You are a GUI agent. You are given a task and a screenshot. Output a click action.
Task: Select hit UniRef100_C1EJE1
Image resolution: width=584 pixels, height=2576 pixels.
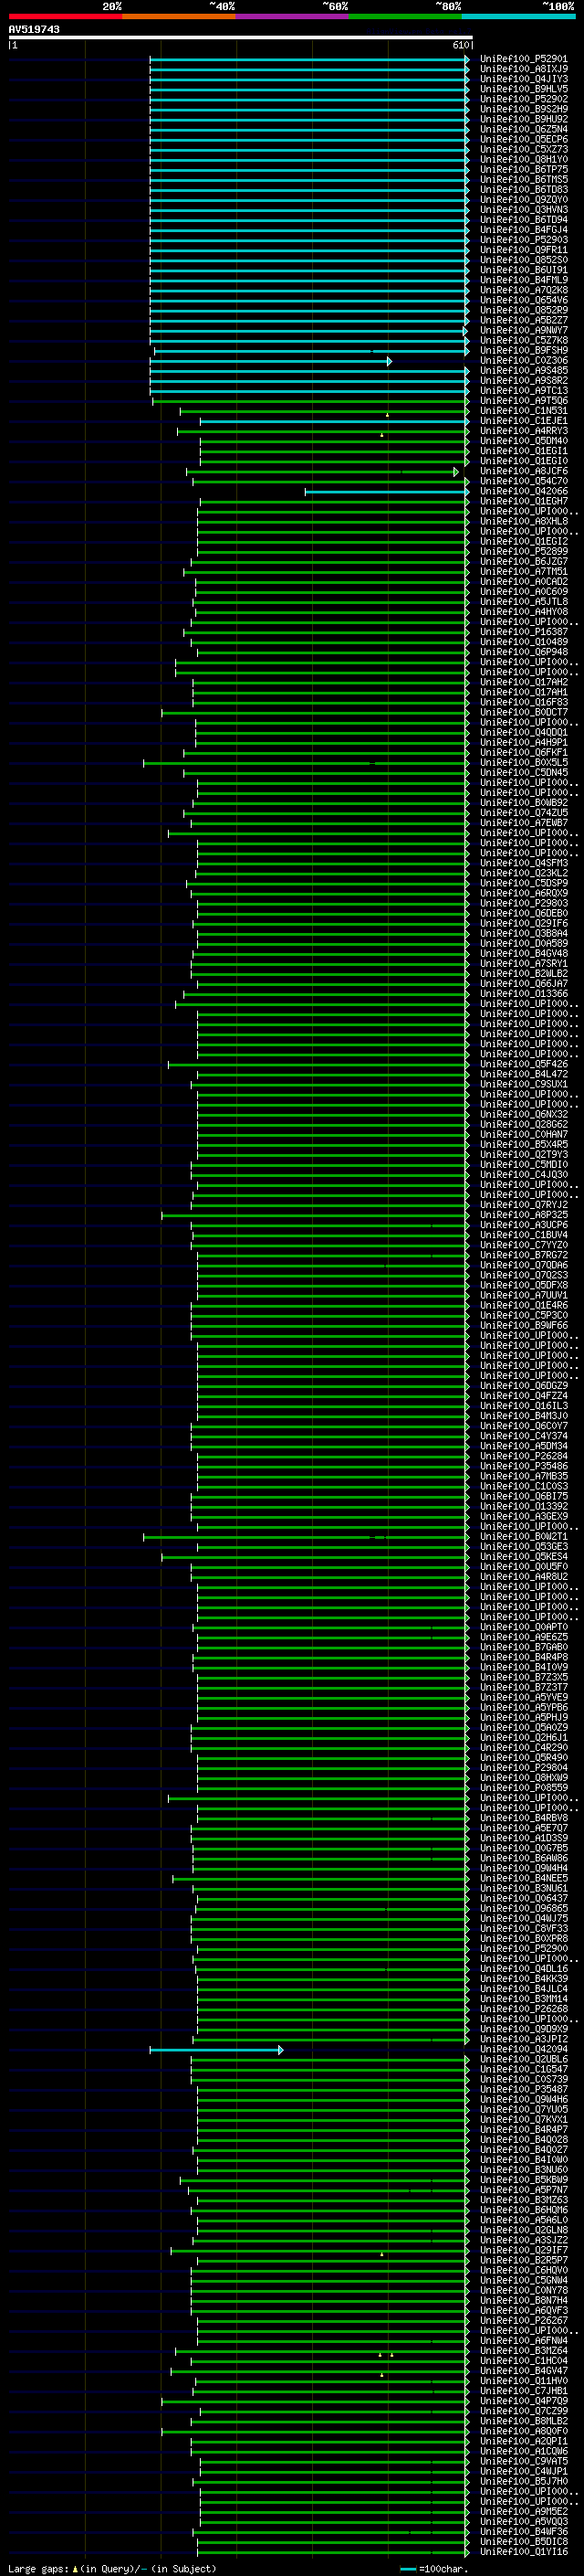[x=524, y=421]
